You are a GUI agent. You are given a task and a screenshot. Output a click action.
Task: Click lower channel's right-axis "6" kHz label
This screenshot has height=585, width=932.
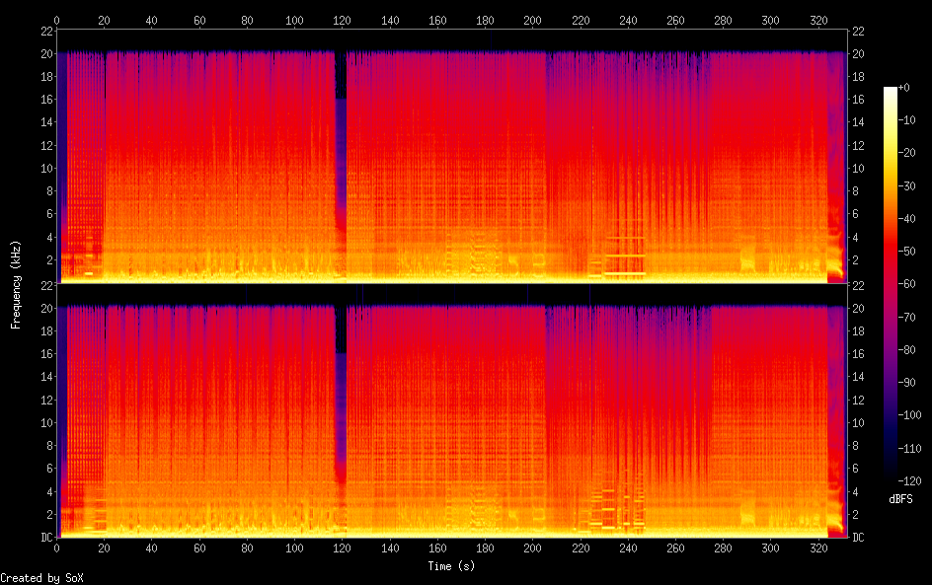[x=855, y=468]
